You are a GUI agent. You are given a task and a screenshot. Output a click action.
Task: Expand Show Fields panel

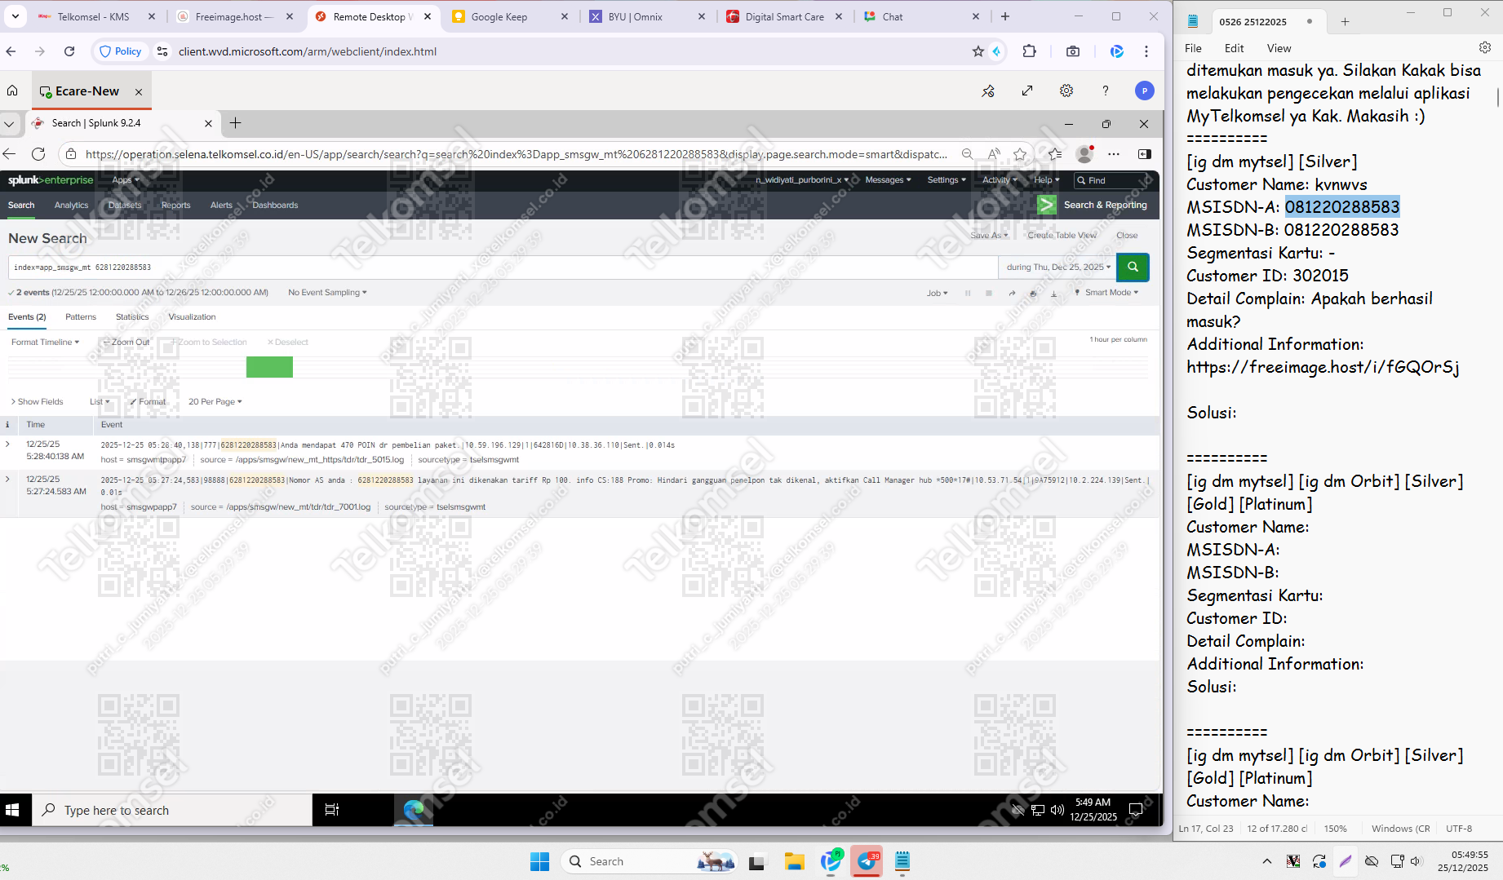tap(37, 402)
